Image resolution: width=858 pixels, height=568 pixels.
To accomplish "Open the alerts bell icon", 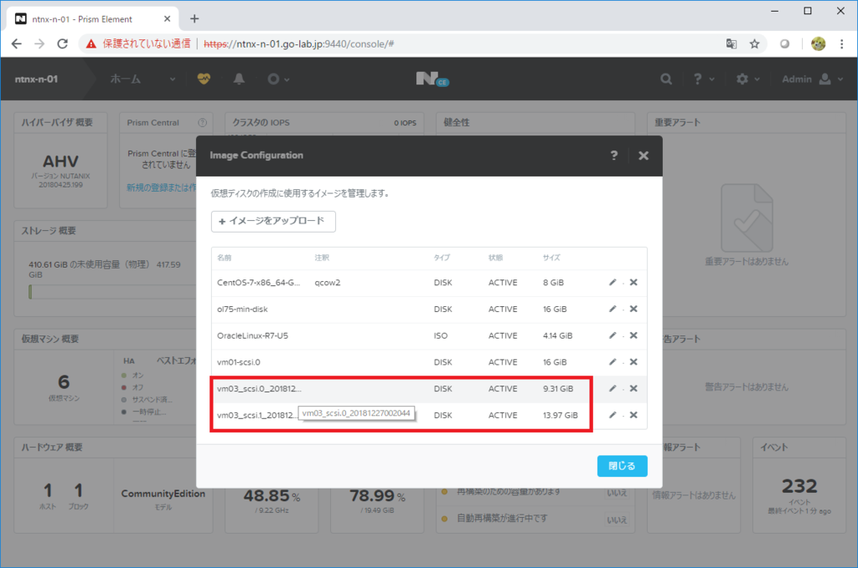I will (239, 79).
